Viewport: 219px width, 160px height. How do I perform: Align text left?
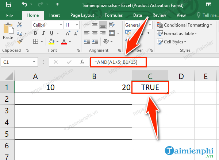tap(87, 33)
